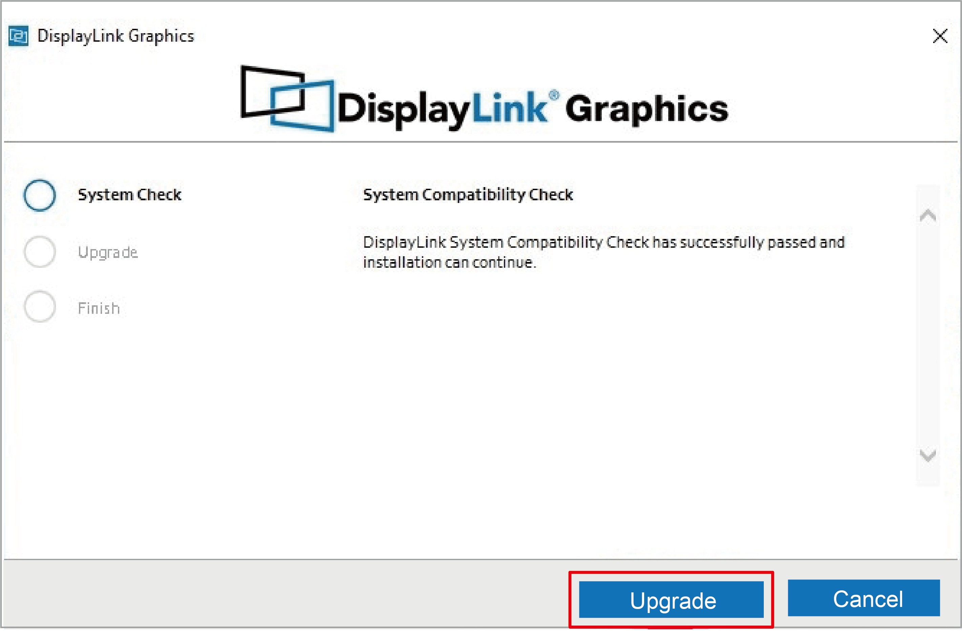Click the compatibility check passed message
Viewport: 962px width, 631px height.
pos(604,252)
